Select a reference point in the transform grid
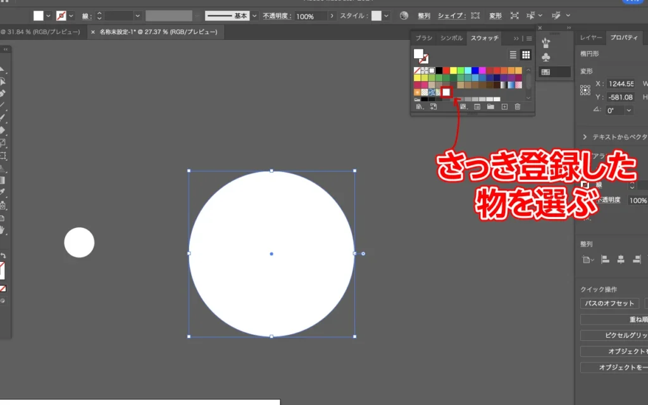 [x=585, y=90]
